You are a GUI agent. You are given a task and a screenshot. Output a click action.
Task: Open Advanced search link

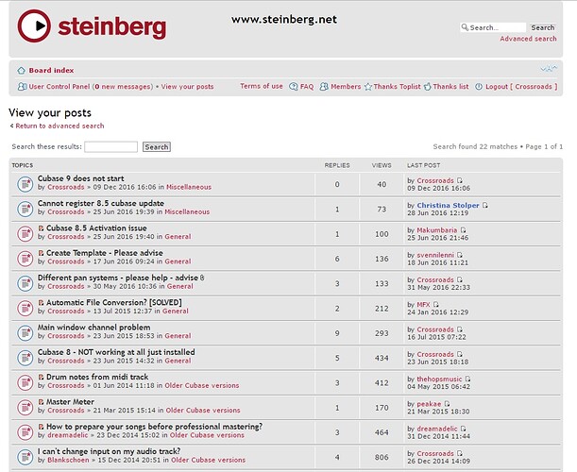tap(528, 39)
